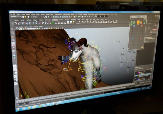Choose the Lasso select tool in toolbox
Image resolution: width=163 pixels, height=114 pixels.
13,33
